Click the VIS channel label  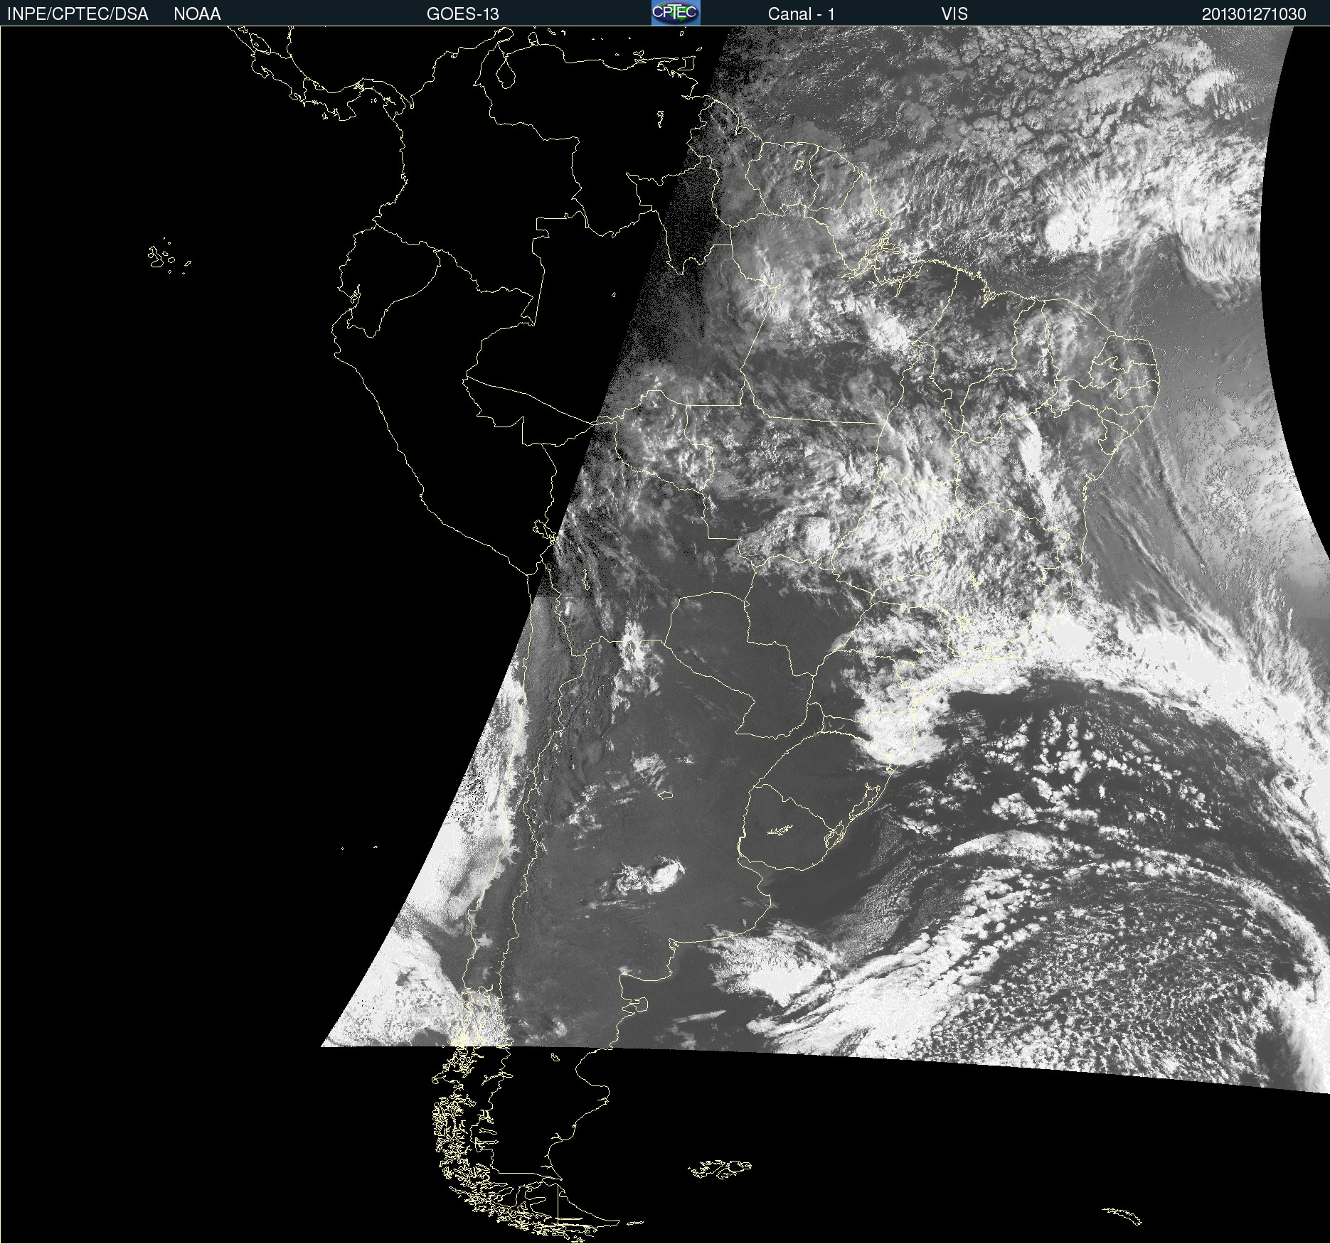coord(954,14)
